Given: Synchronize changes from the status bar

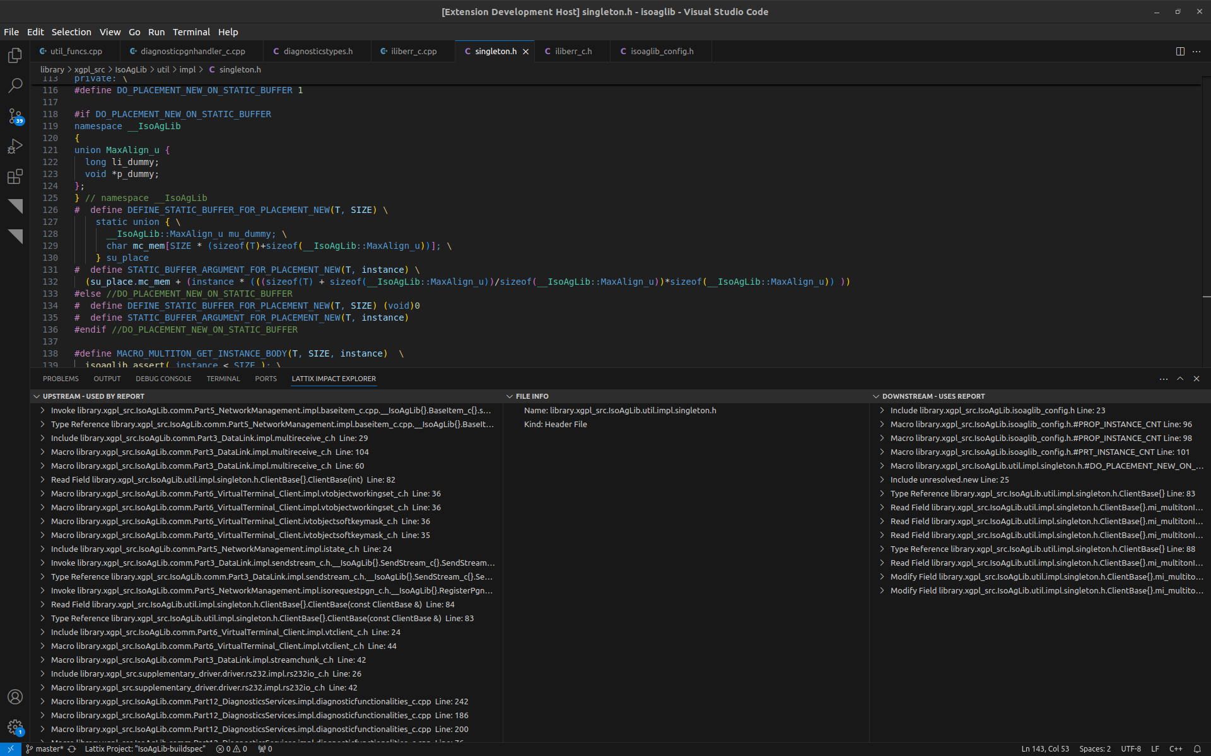Looking at the screenshot, I should [72, 749].
